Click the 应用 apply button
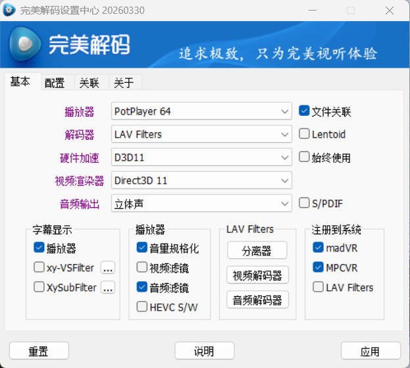Image resolution: width=410 pixels, height=368 pixels. (371, 351)
